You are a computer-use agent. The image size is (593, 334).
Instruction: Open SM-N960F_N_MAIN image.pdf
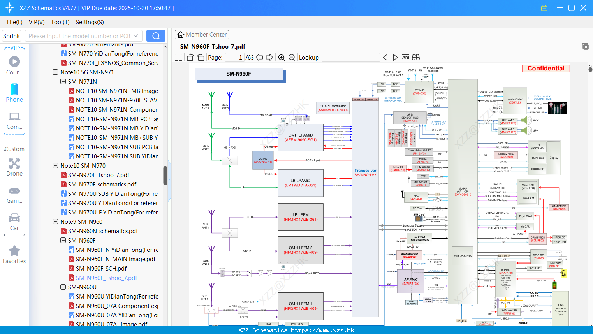point(116,259)
